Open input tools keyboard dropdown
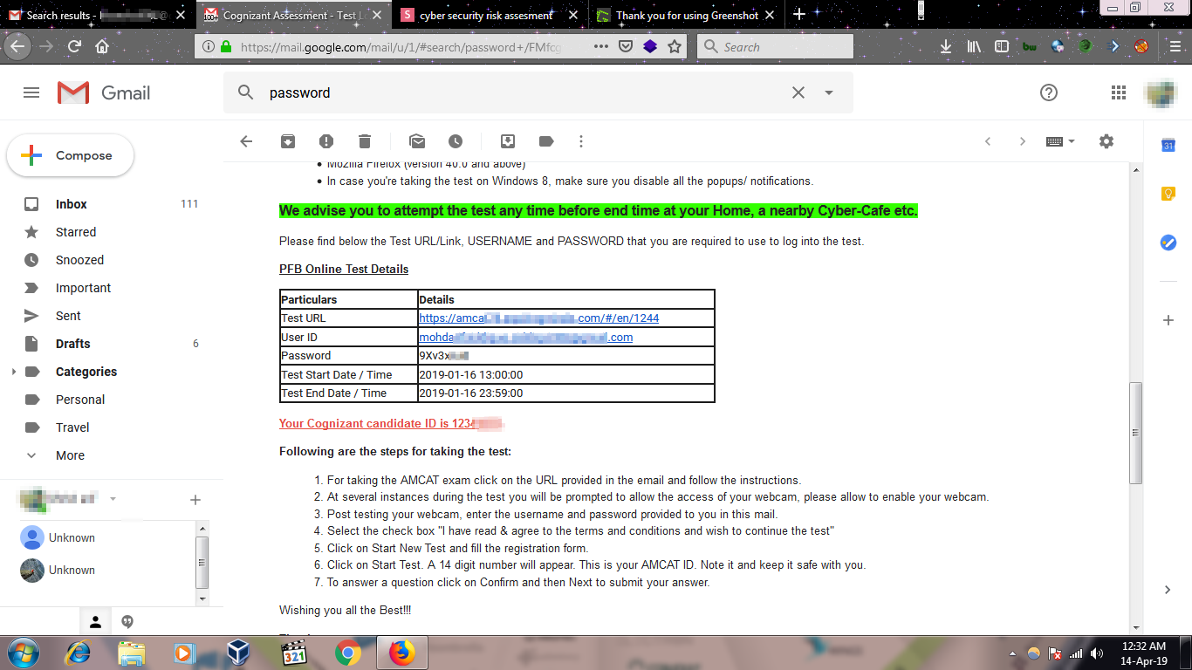Image resolution: width=1192 pixels, height=670 pixels. pos(1060,141)
